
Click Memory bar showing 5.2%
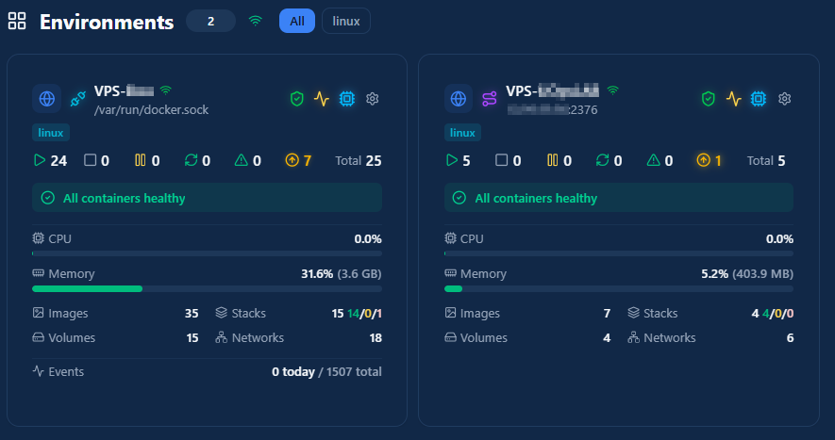[x=619, y=289]
